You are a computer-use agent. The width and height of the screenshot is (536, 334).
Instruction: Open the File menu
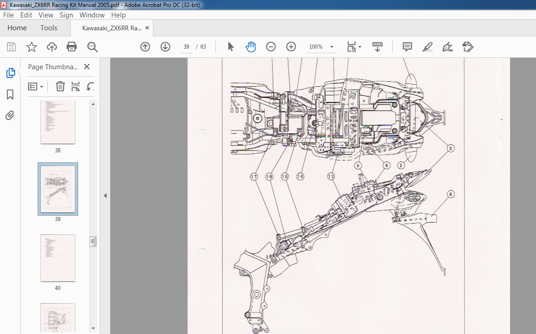point(9,15)
